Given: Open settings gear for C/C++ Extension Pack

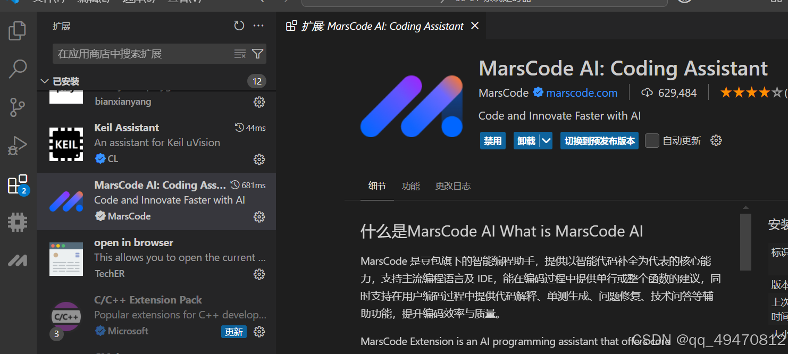Looking at the screenshot, I should (259, 331).
